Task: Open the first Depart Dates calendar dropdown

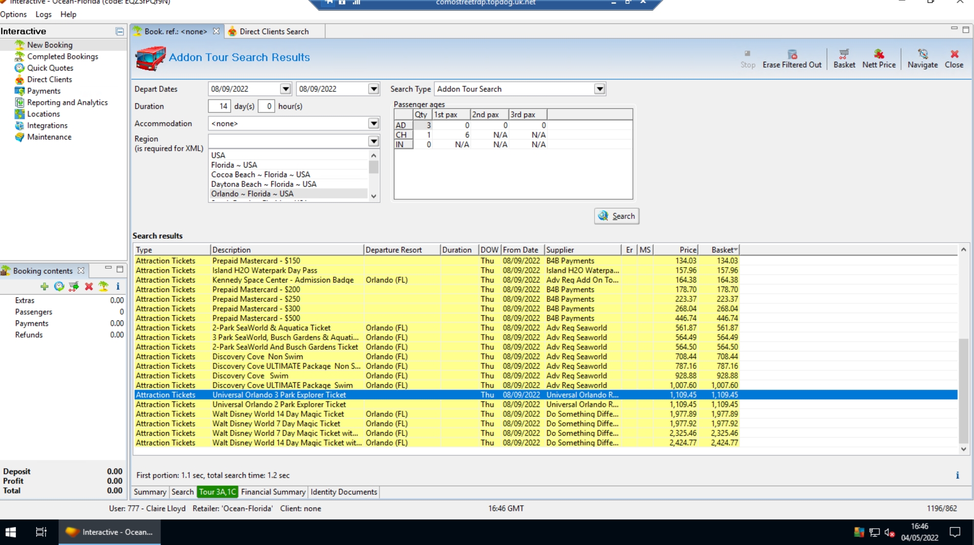Action: 286,89
